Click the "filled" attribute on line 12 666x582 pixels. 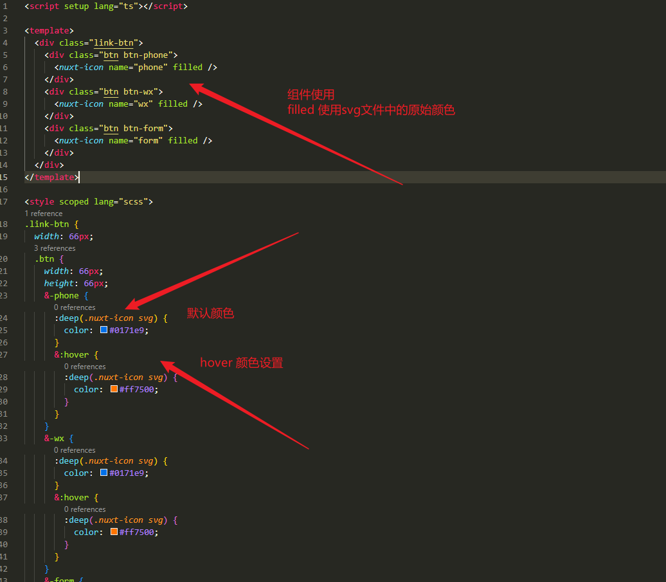(x=183, y=140)
